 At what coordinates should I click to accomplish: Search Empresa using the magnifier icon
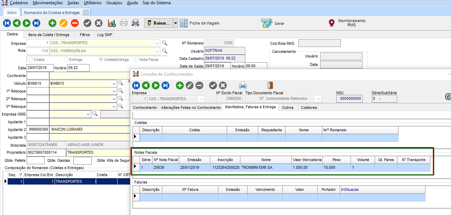(x=164, y=43)
